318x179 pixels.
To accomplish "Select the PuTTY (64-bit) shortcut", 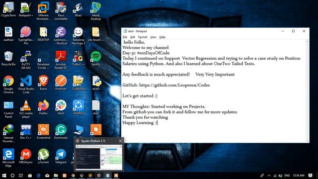I will click(26, 60).
